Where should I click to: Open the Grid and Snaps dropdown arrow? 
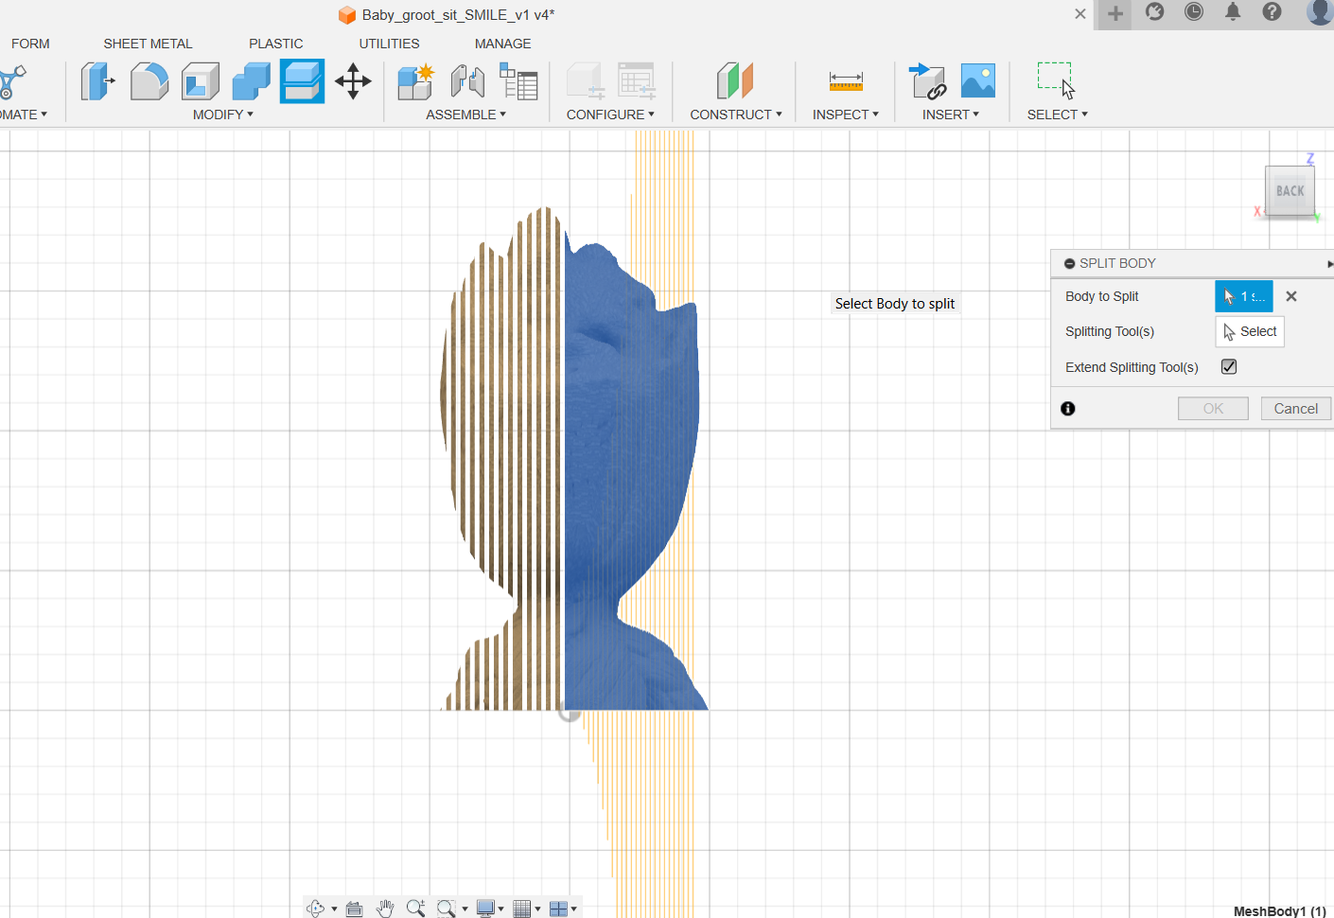537,909
